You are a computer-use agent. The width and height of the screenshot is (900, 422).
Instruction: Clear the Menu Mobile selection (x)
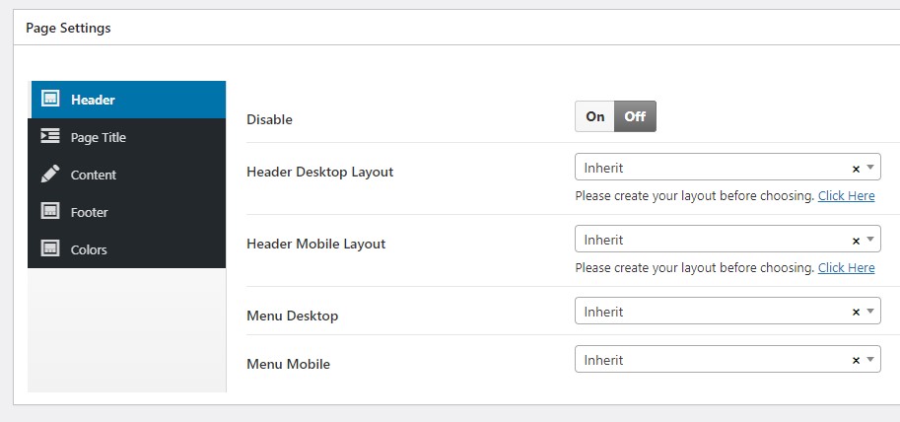point(856,361)
